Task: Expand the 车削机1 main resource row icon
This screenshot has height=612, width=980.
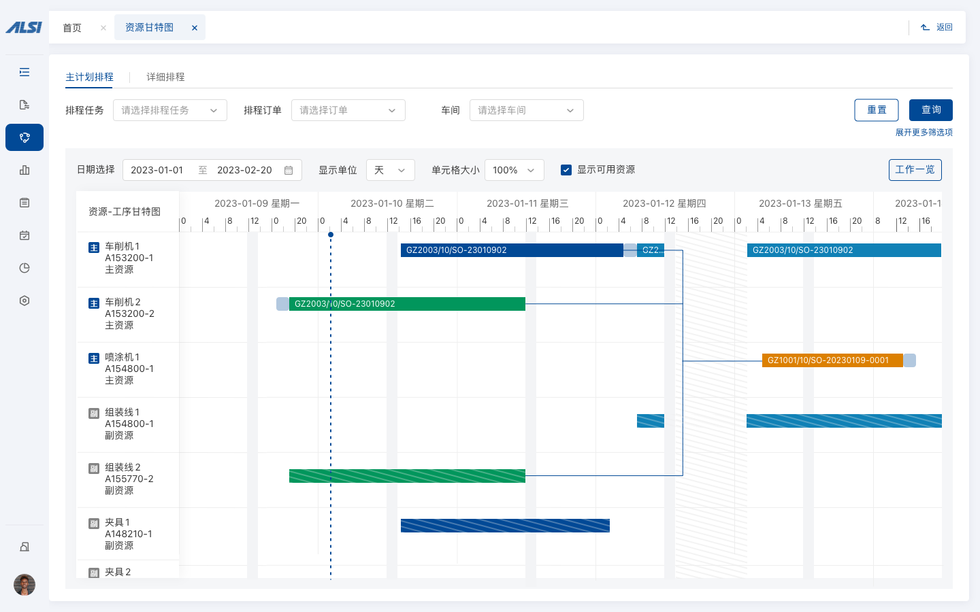Action: tap(94, 248)
